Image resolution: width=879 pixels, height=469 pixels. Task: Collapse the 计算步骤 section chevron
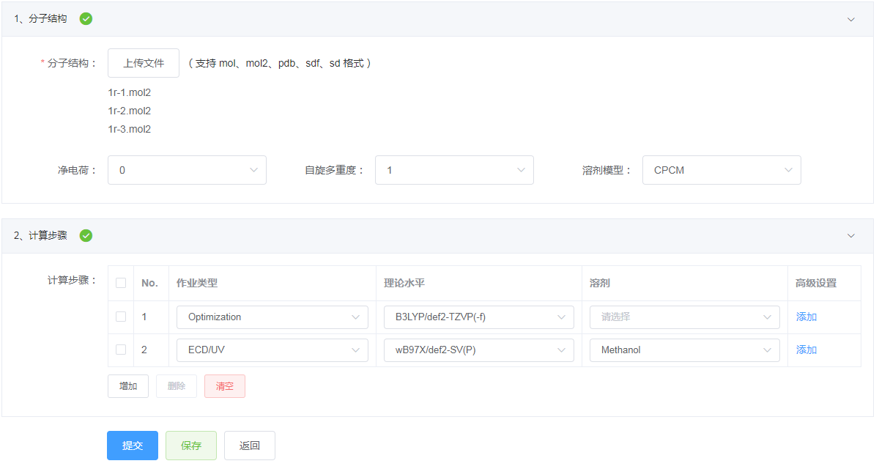point(851,236)
